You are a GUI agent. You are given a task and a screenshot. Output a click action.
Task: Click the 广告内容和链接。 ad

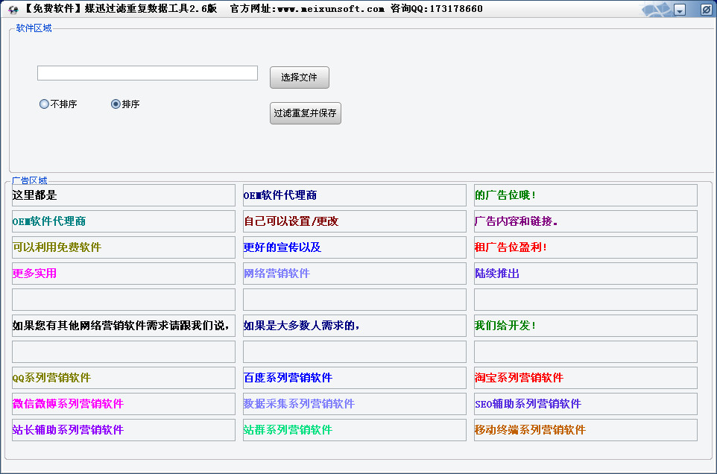coord(585,221)
